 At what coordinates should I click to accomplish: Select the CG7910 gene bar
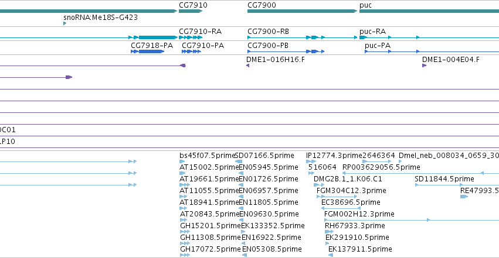pyautogui.click(x=191, y=11)
